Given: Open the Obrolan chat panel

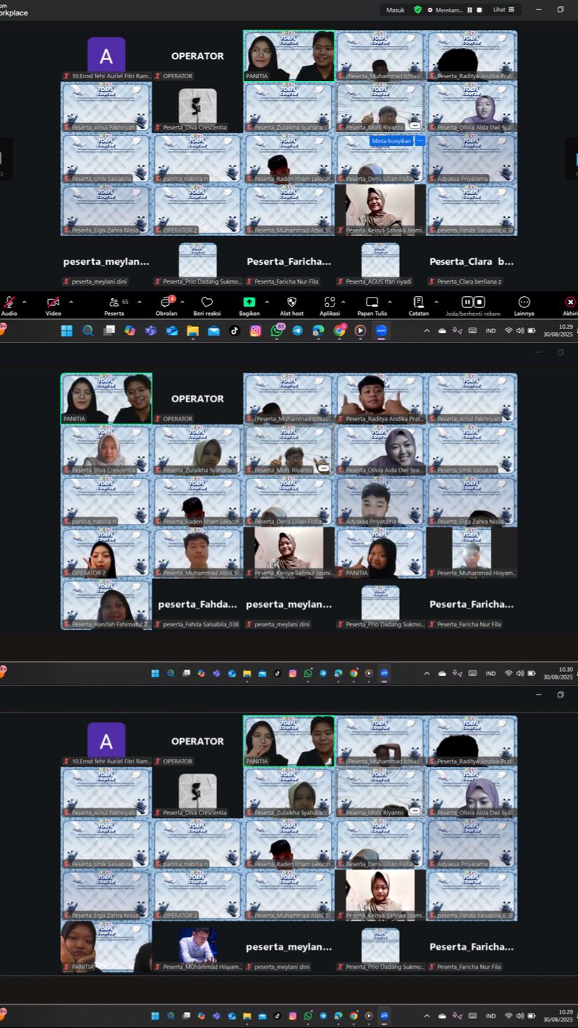Looking at the screenshot, I should click(x=166, y=302).
